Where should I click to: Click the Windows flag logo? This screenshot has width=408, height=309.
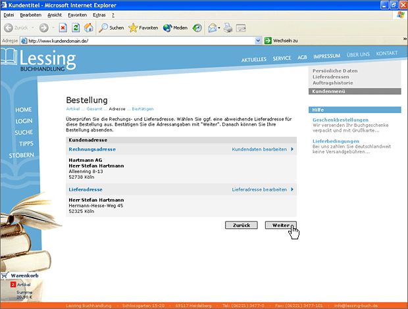coord(401,15)
